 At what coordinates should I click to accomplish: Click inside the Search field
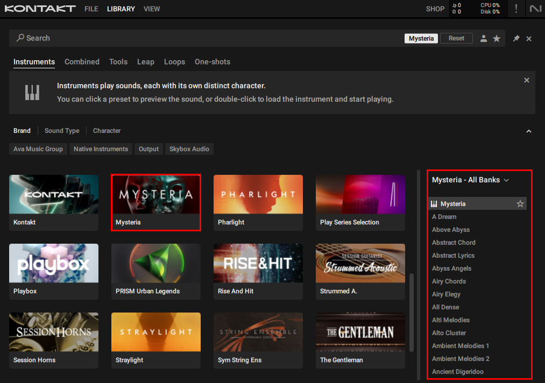coord(204,38)
